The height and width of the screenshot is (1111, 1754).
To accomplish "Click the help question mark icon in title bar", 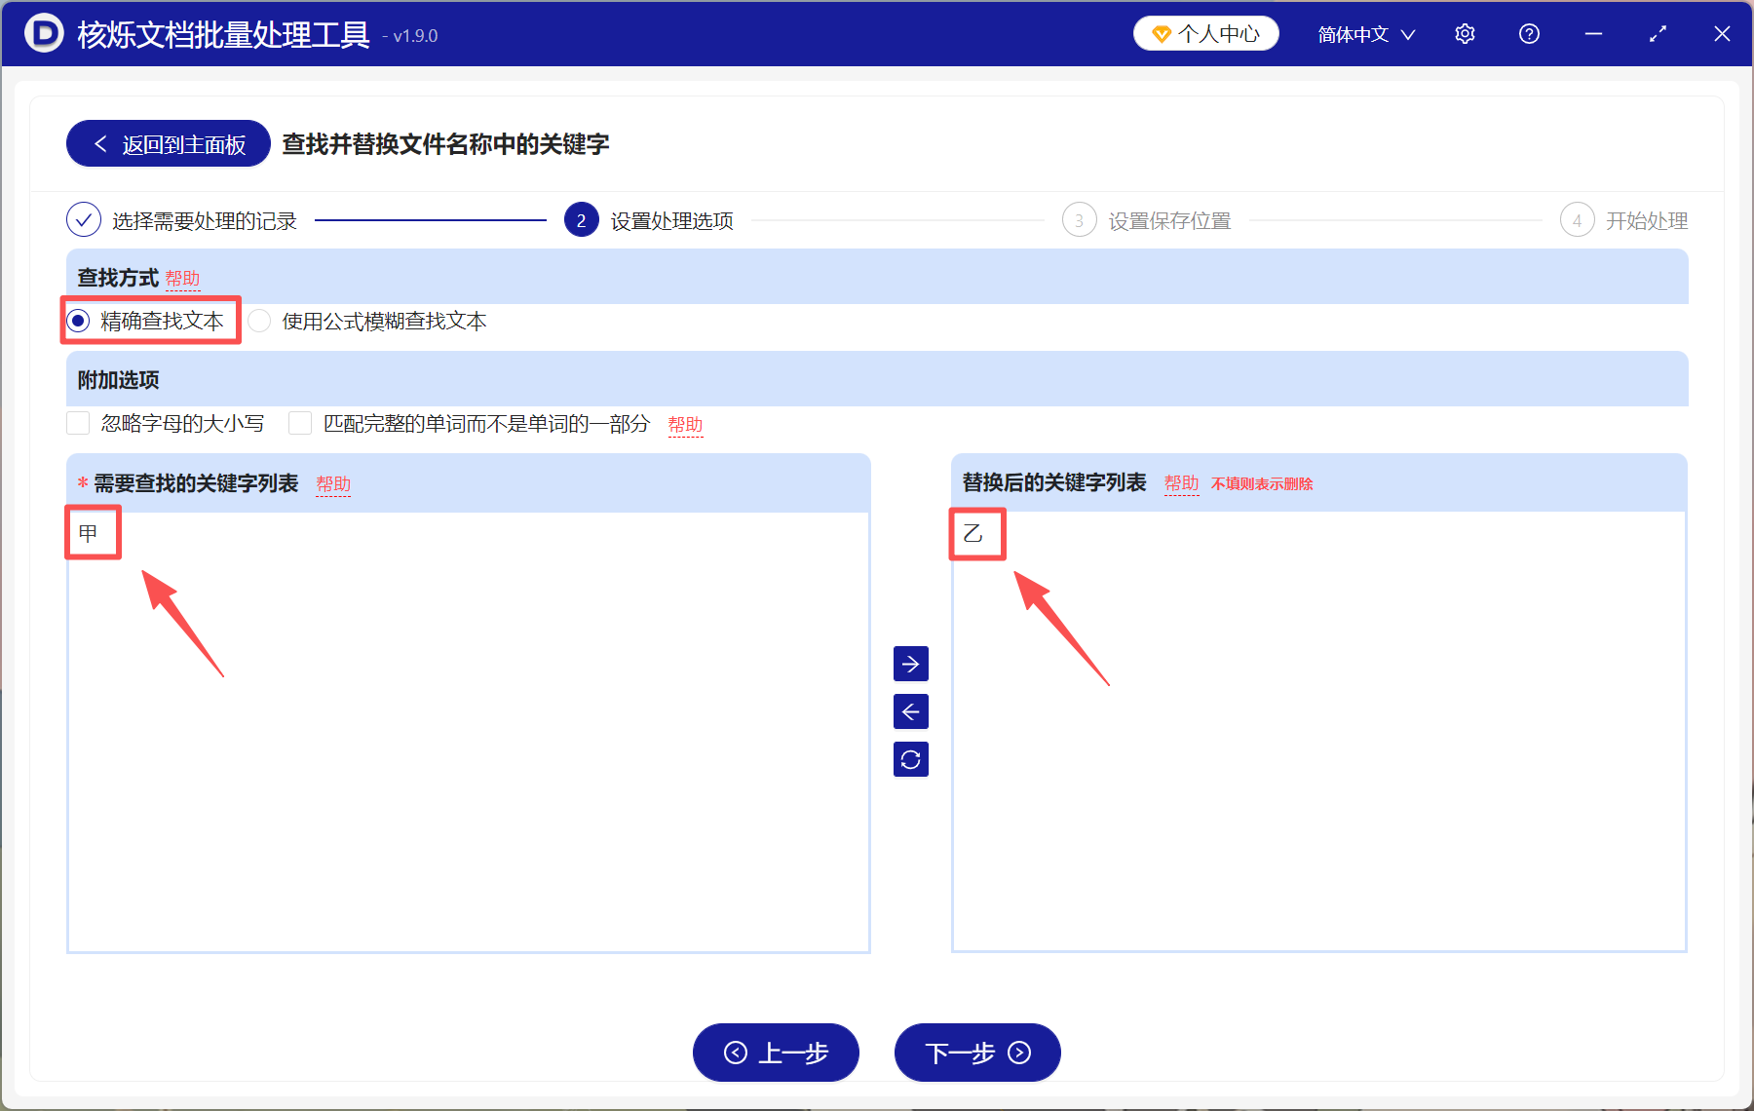I will point(1529,33).
